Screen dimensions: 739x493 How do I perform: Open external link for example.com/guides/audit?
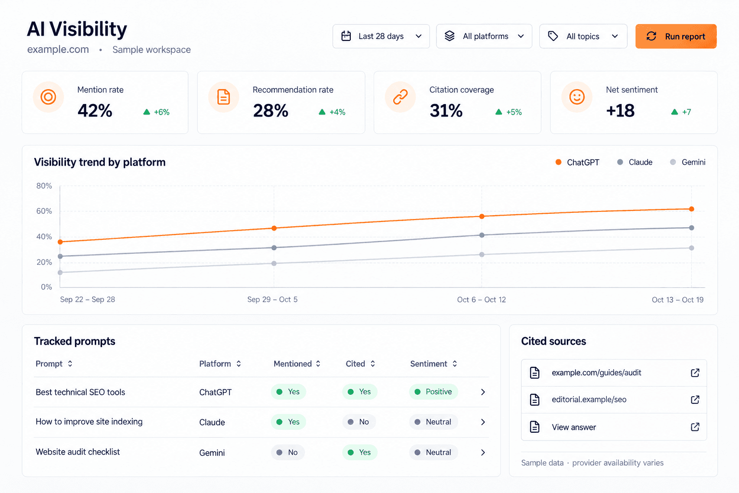(695, 373)
